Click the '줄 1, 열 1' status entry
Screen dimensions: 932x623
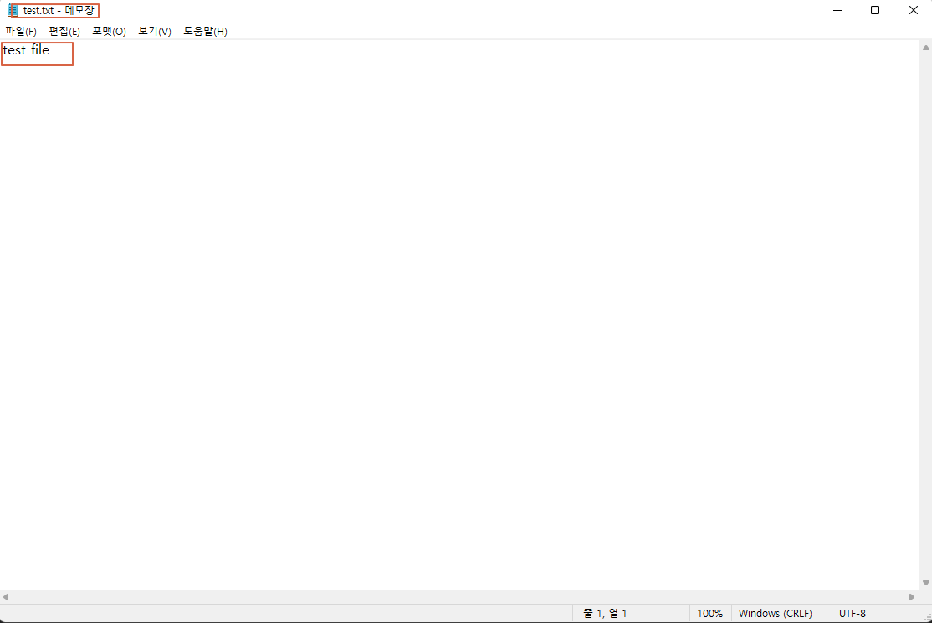click(605, 614)
